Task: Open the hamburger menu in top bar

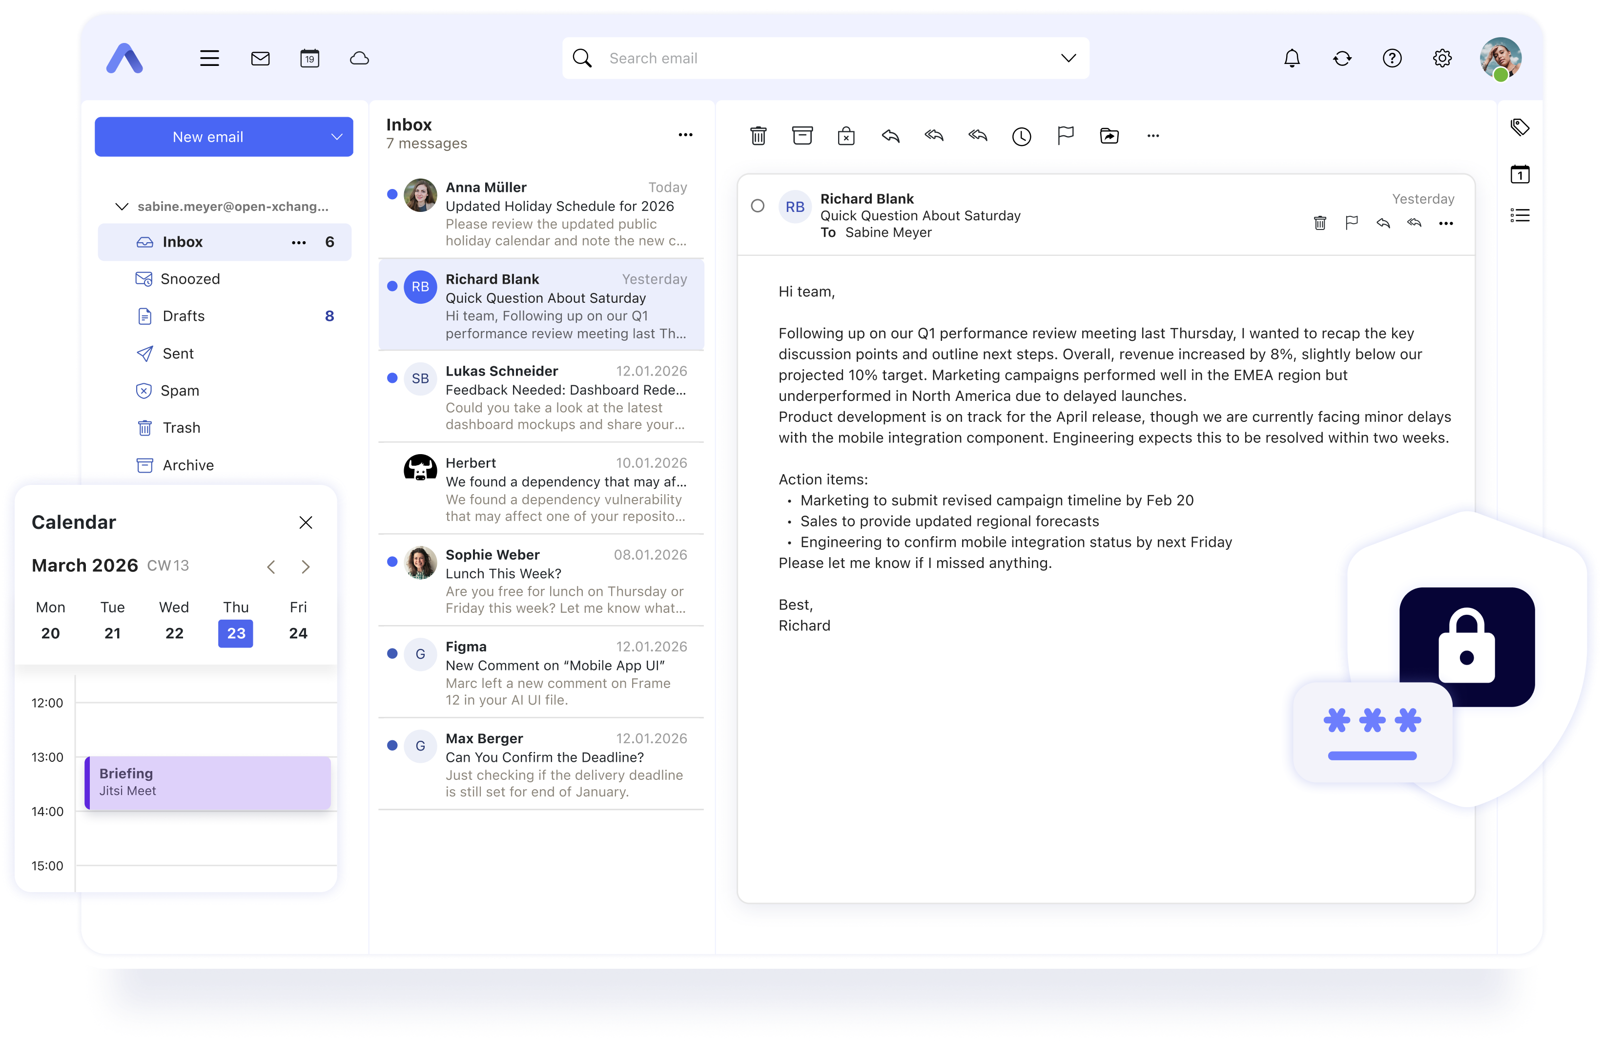Action: [209, 59]
